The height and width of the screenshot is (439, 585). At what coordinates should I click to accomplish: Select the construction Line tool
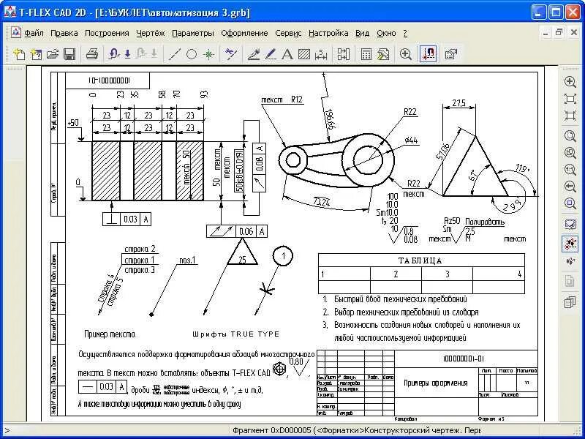click(x=175, y=54)
